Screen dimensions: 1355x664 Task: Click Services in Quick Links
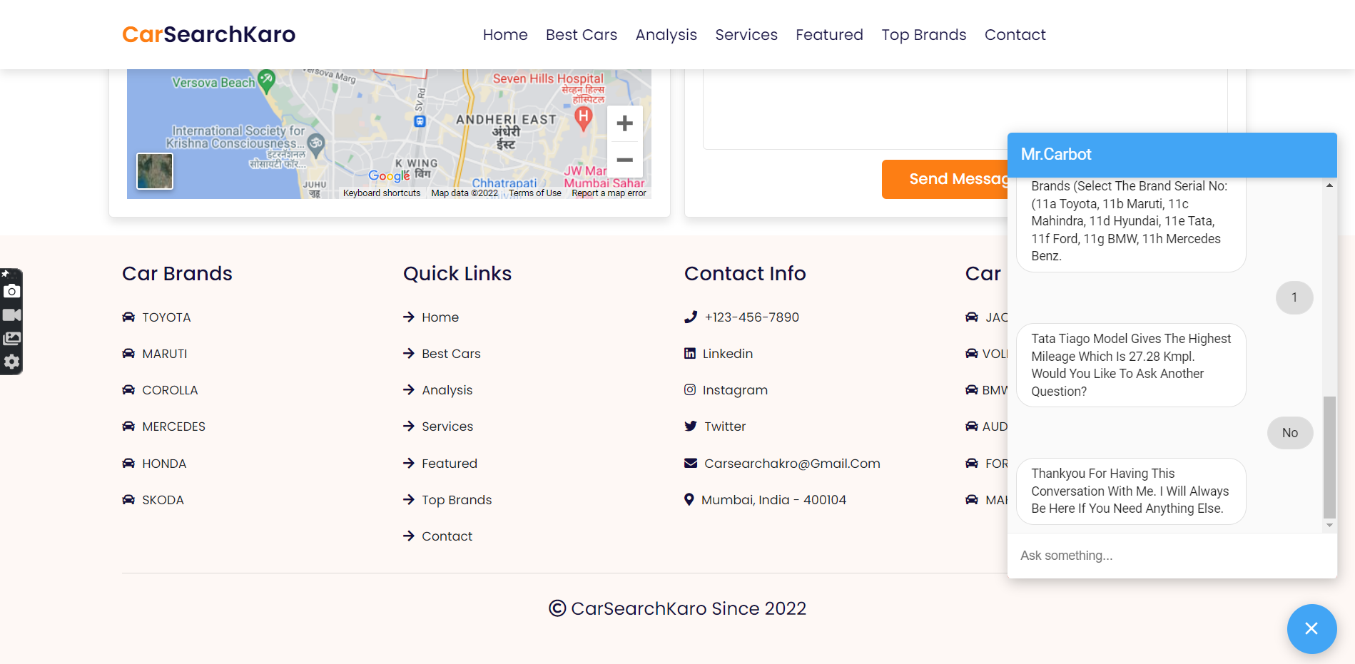pyautogui.click(x=447, y=427)
